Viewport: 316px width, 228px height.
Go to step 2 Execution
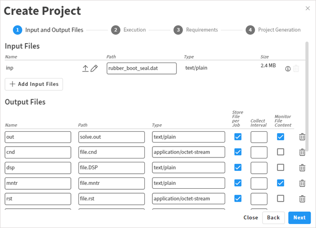point(128,30)
